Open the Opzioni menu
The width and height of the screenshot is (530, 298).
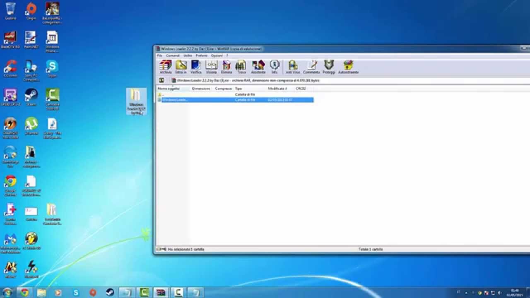[217, 55]
